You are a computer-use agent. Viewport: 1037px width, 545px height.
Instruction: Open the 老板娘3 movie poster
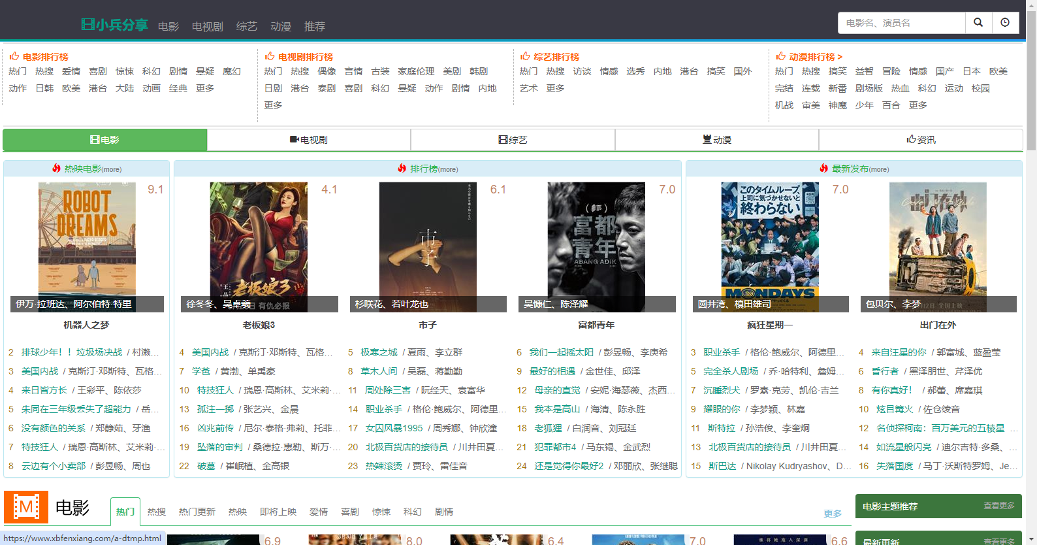click(259, 247)
